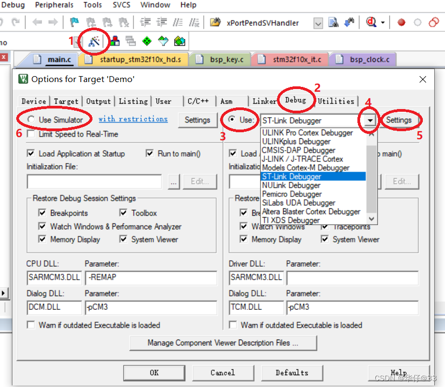Click the Navigate Back arrow icon
Viewport: 445px width, 387px height.
point(37,22)
